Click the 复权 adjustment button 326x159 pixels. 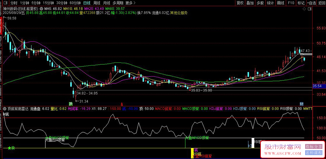click(x=240, y=3)
